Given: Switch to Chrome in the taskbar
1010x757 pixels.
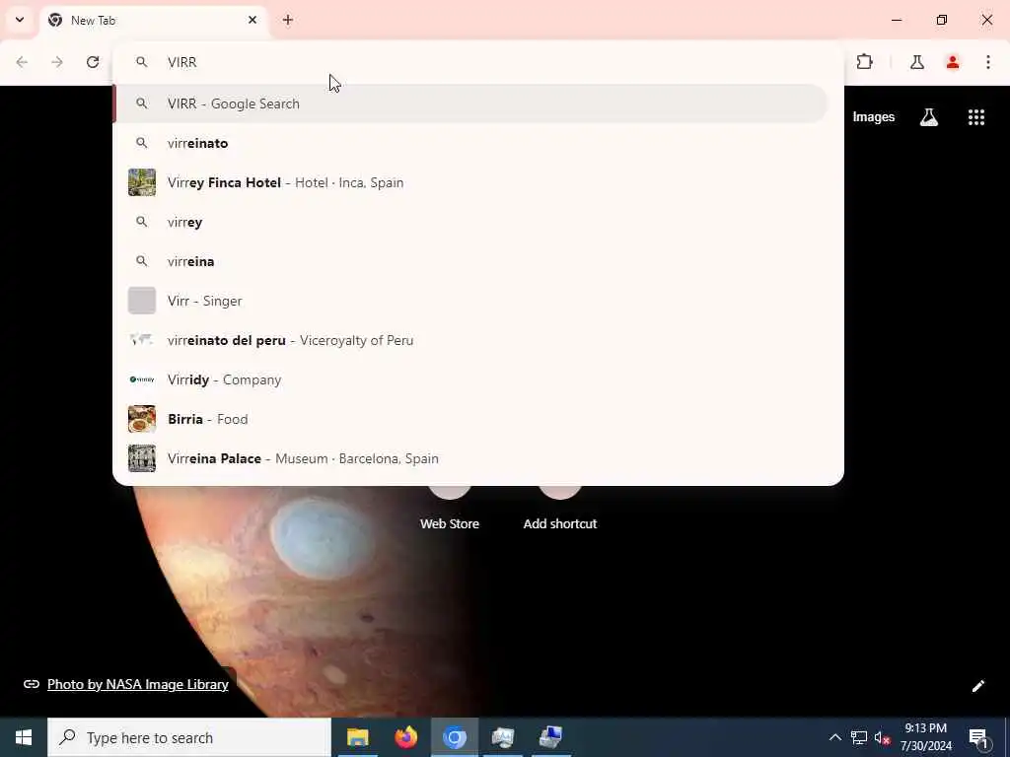Looking at the screenshot, I should (454, 737).
